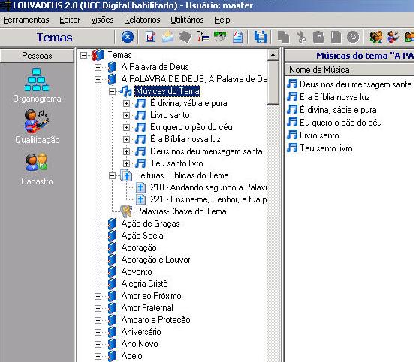Open the Utilitários menu
416x362 pixels.
[187, 20]
